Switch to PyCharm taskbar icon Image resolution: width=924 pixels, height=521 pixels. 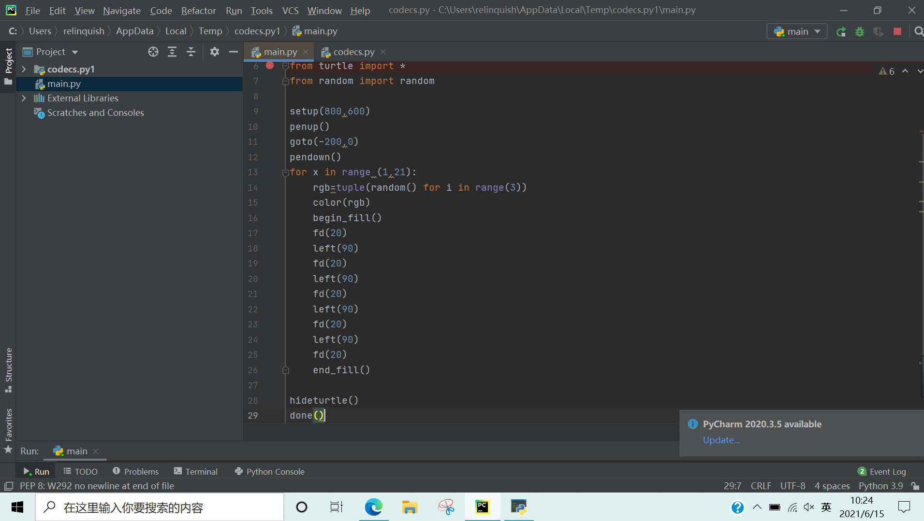pos(483,507)
